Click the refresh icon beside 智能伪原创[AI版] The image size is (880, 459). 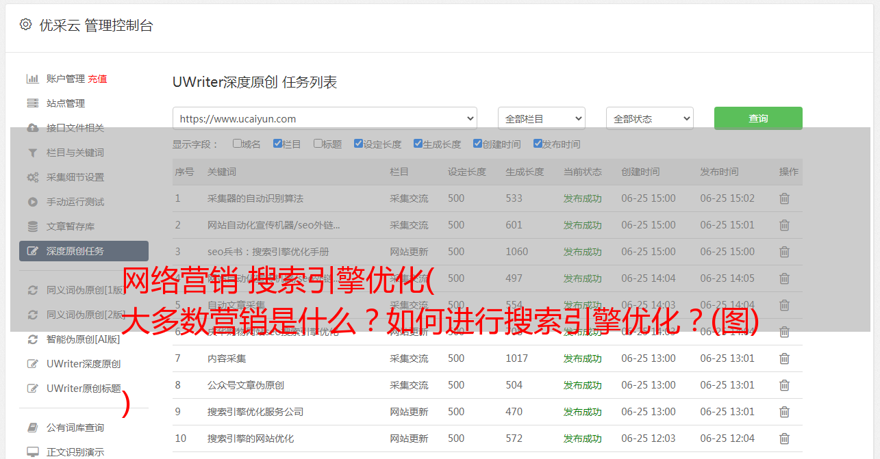coord(32,339)
